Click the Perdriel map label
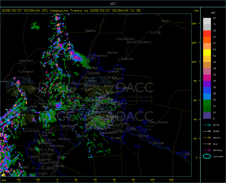 67,112
